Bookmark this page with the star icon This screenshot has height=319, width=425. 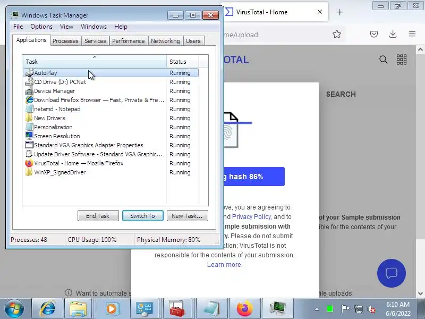pos(337,34)
